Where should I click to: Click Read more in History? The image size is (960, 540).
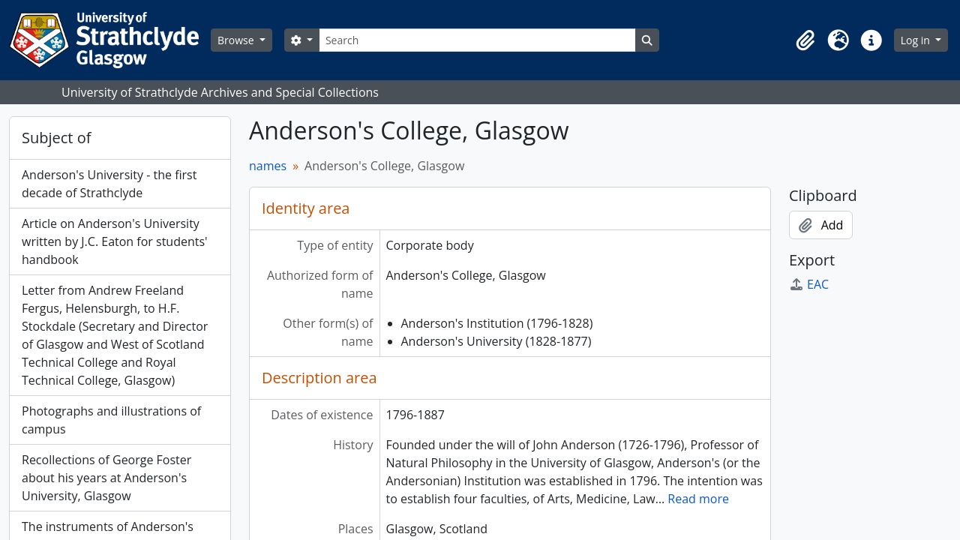coord(698,499)
